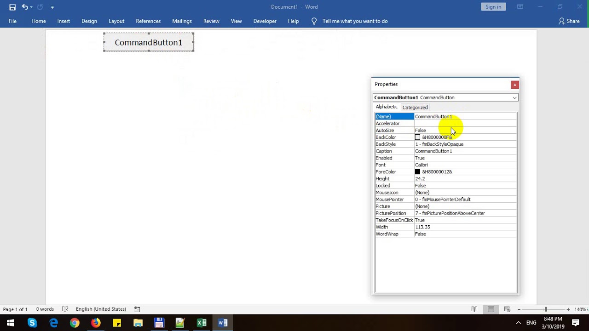This screenshot has width=589, height=331.
Task: Open the undo history dropdown arrow
Action: pos(31,7)
